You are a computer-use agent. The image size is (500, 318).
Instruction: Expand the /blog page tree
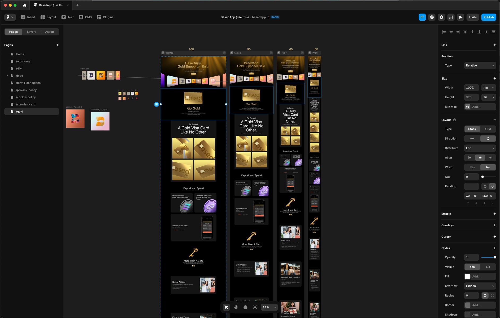click(x=7, y=76)
